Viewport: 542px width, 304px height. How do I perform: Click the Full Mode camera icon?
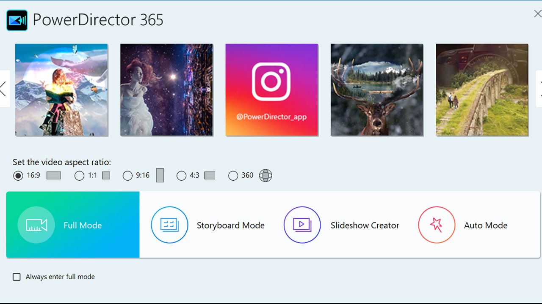click(x=36, y=225)
